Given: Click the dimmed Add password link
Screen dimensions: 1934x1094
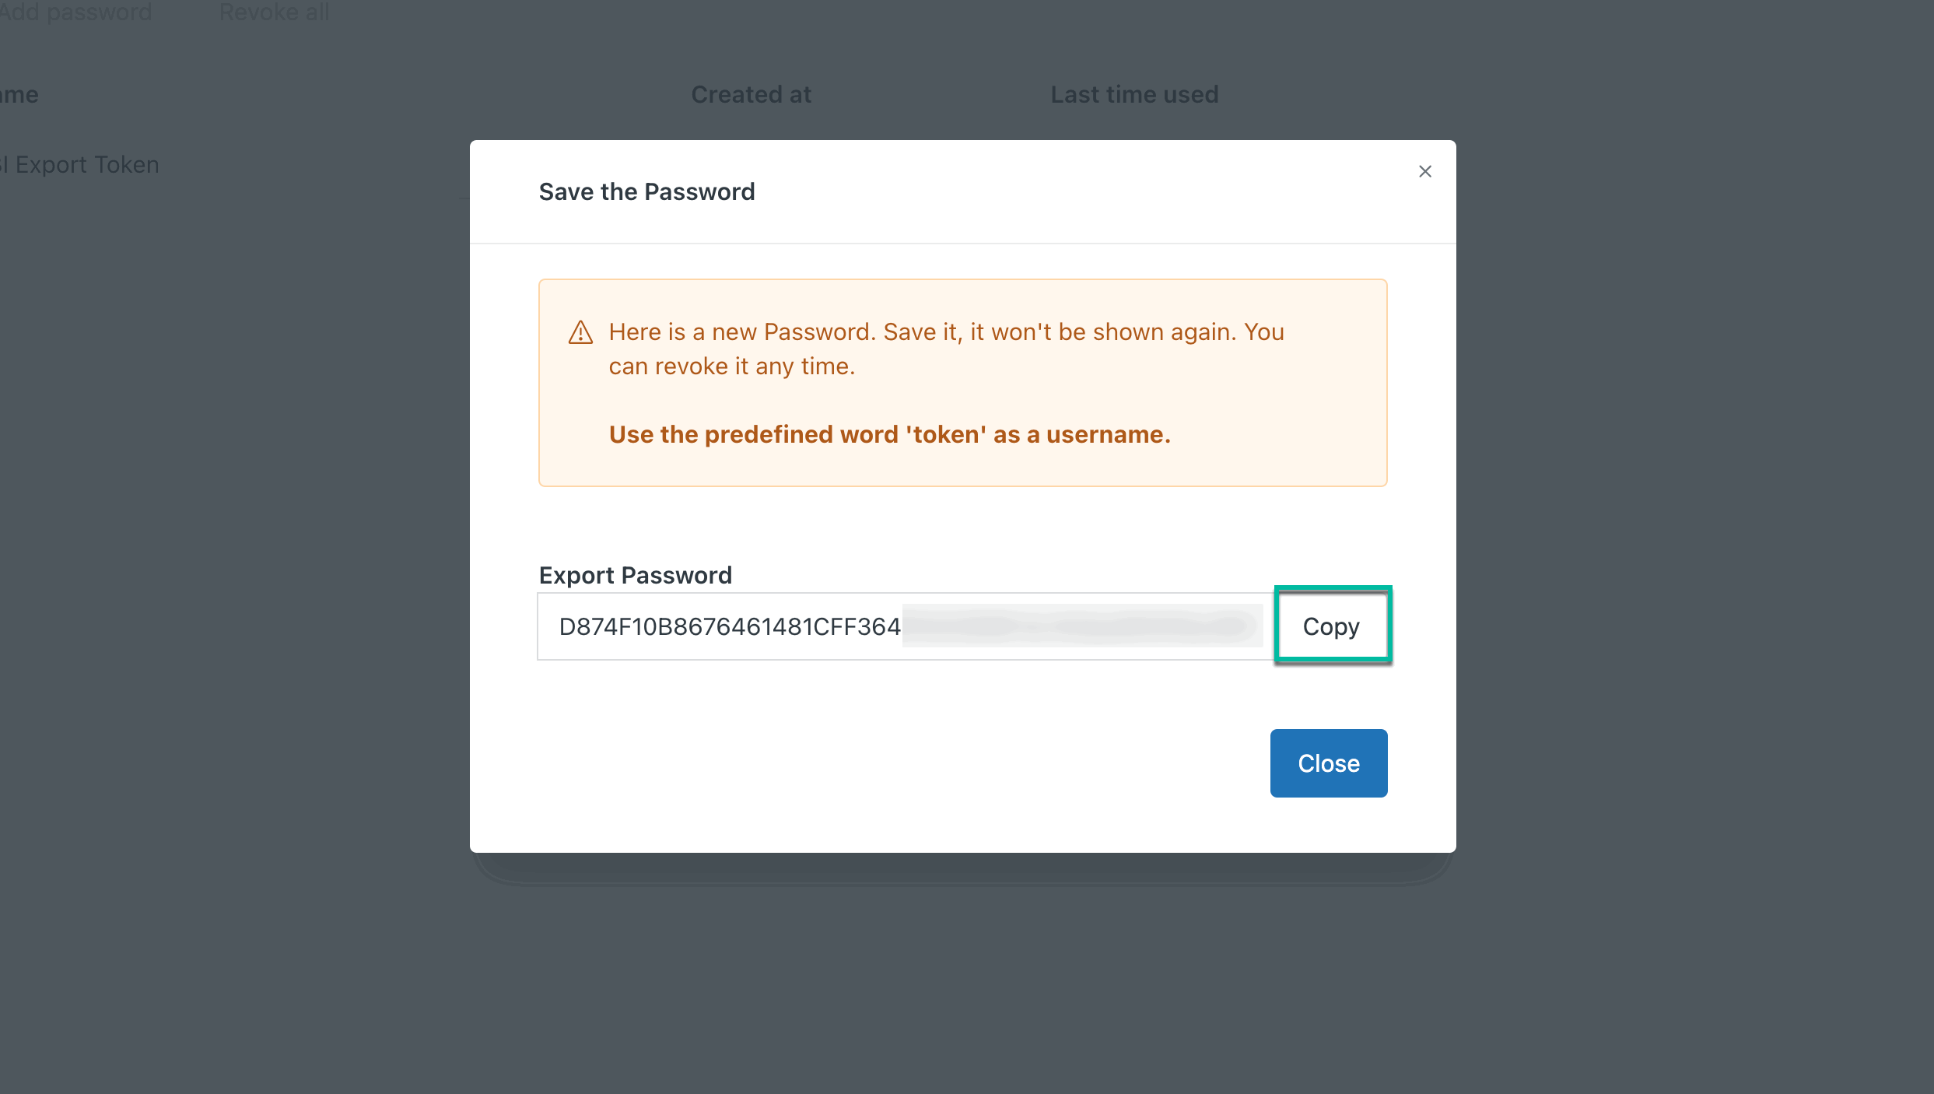Looking at the screenshot, I should [76, 12].
